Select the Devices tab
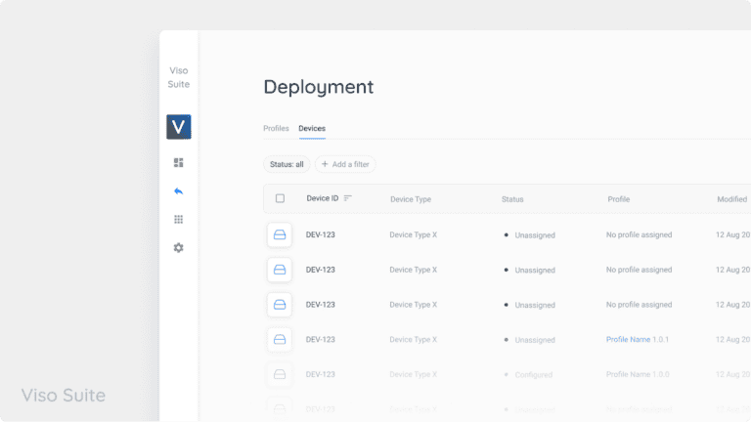751x422 pixels. pos(312,129)
